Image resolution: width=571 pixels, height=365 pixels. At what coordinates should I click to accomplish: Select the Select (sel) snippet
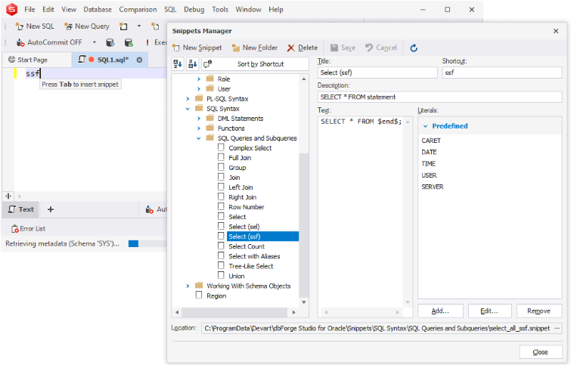point(244,227)
